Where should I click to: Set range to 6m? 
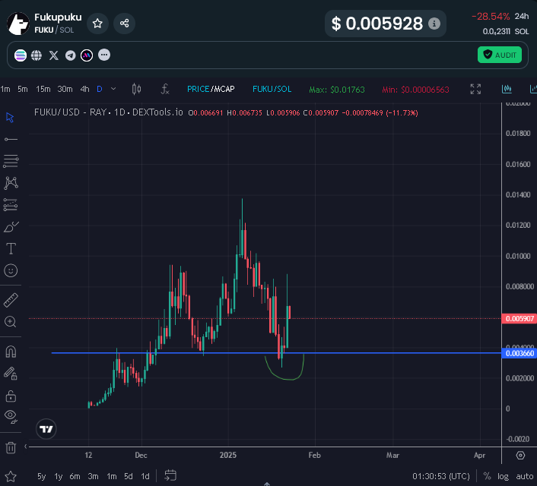click(75, 476)
